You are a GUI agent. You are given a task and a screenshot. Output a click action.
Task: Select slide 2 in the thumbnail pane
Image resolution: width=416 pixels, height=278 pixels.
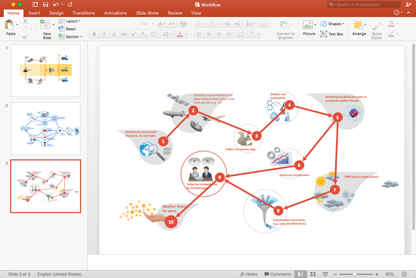coord(45,128)
